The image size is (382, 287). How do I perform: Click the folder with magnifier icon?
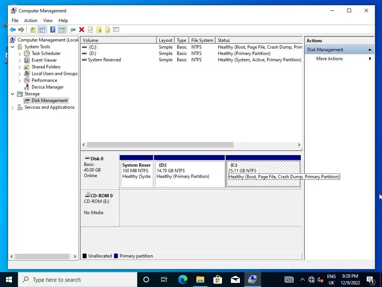108,30
